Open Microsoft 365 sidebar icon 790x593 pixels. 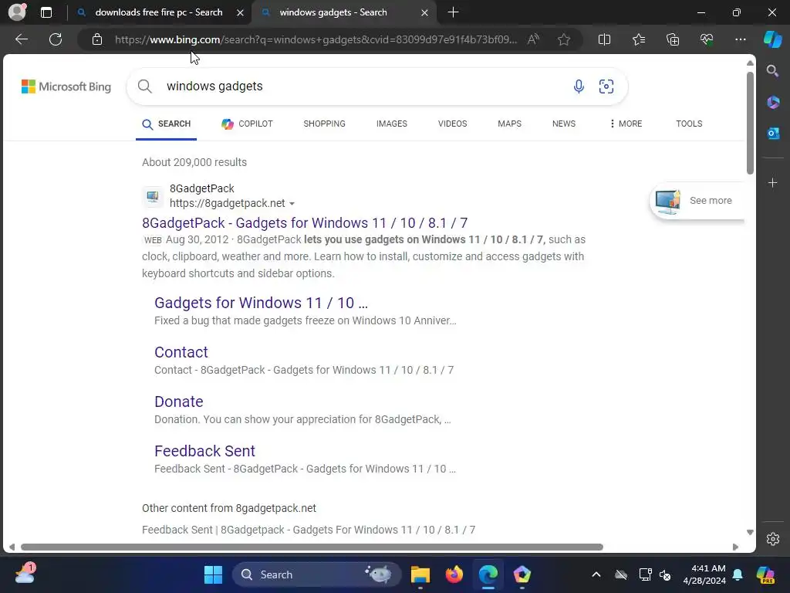[773, 103]
